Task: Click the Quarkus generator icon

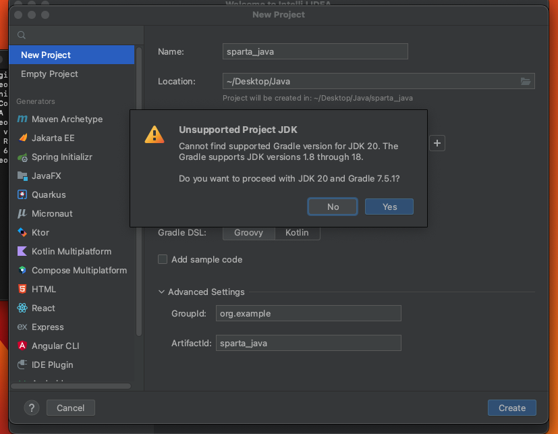Action: tap(22, 195)
